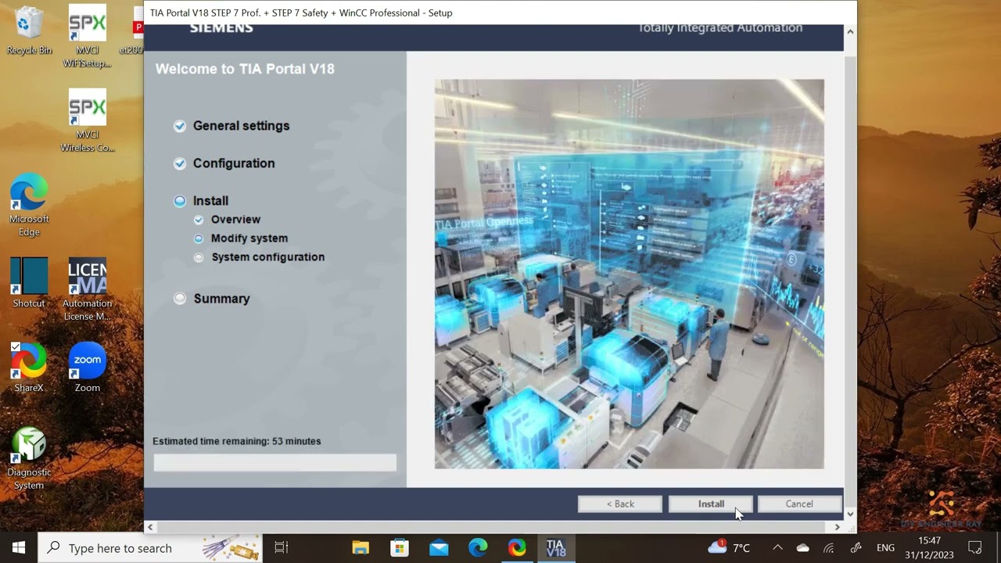Select Modify system sub-step
Viewport: 1001px width, 563px height.
point(249,238)
